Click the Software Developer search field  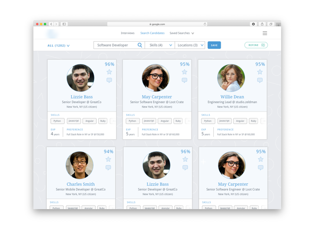[x=115, y=45]
